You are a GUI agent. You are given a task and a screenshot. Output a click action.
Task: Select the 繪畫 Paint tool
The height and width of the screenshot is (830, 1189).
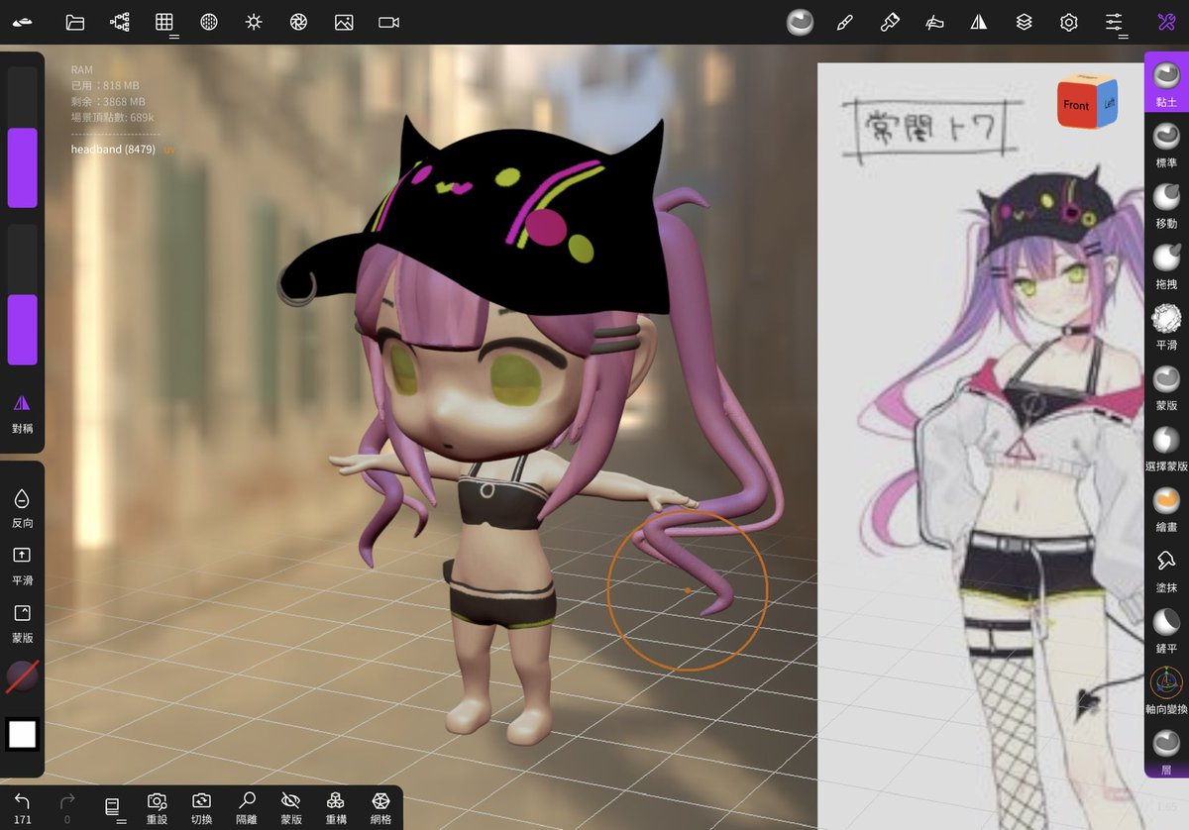pyautogui.click(x=1166, y=508)
